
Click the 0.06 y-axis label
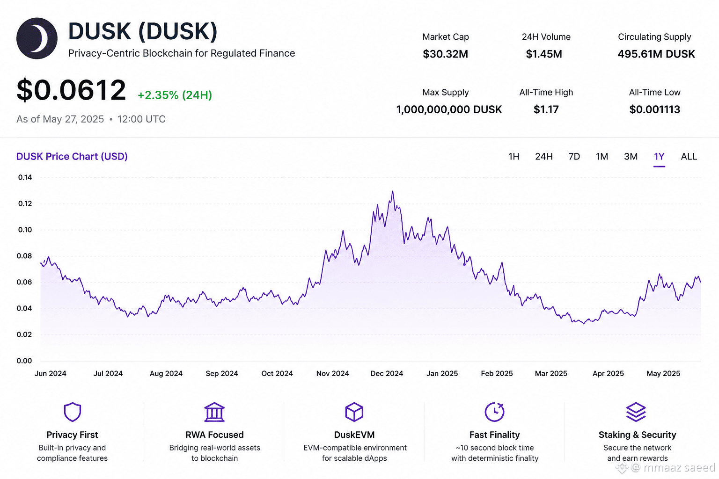(x=24, y=282)
